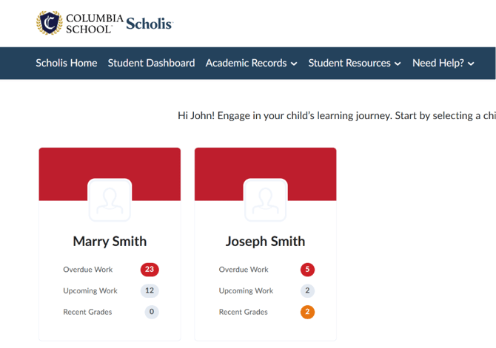
Task: Click Marry Smith's overdue work badge 23
Action: tap(150, 270)
